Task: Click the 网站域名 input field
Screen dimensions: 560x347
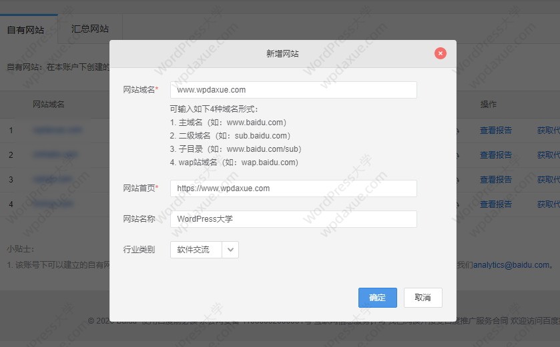Action: pyautogui.click(x=294, y=90)
